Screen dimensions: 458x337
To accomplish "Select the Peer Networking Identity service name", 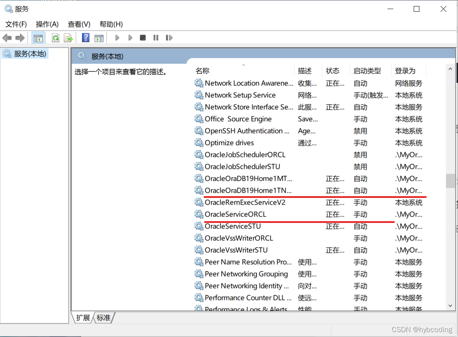I will (247, 286).
